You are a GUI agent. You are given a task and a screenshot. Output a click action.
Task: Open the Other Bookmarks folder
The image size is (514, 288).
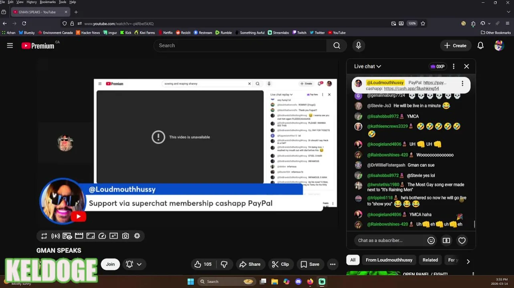496,33
